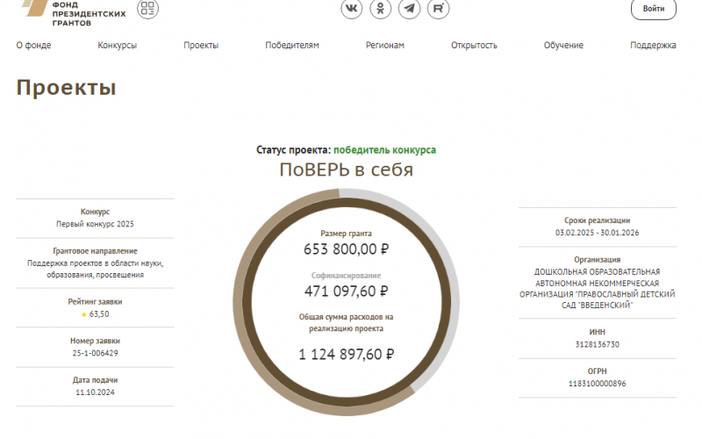Click the Грантовое направление label

(95, 251)
